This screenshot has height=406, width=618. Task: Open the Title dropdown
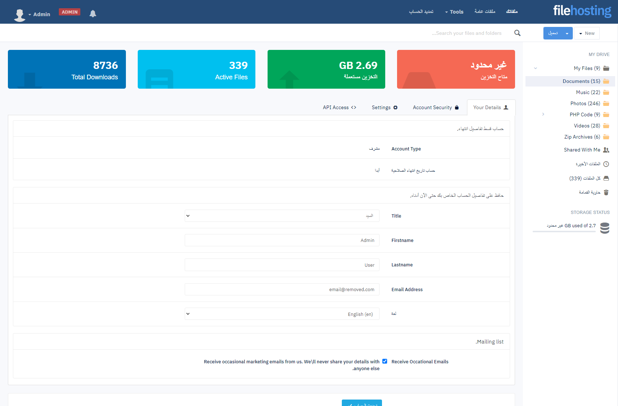282,216
